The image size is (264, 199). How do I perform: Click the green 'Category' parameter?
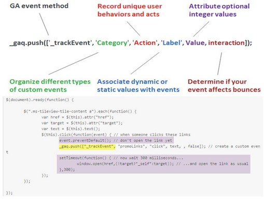click(112, 43)
